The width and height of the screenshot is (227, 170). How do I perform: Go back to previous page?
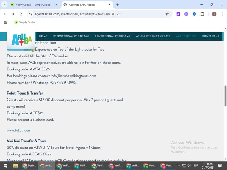coord(5,14)
